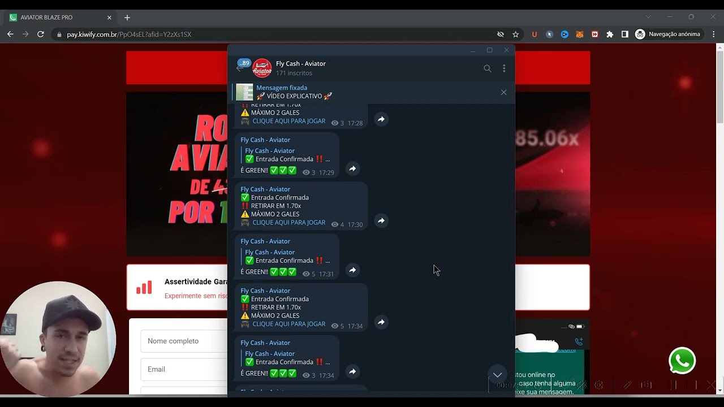Click the Nome completo input field
Image resolution: width=724 pixels, height=407 pixels.
coord(184,341)
